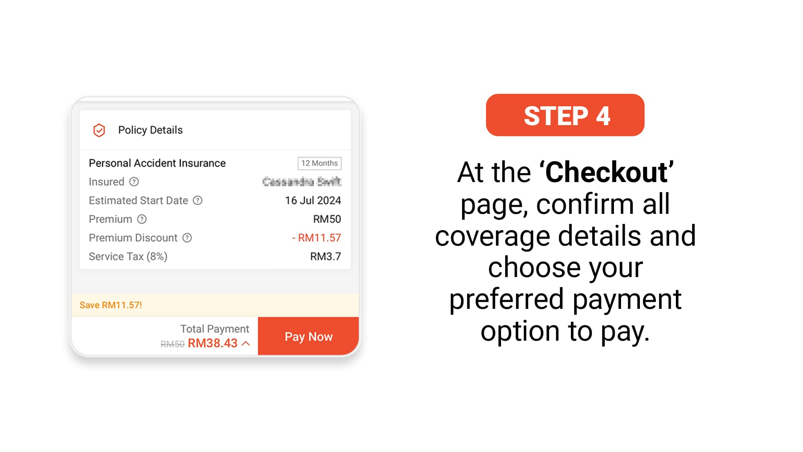Click the Pay Now button
The image size is (803, 452).
[x=308, y=336]
